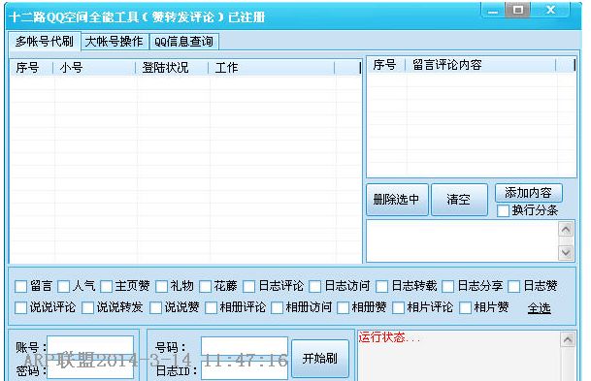Check the 相册访问 option

pos(277,307)
